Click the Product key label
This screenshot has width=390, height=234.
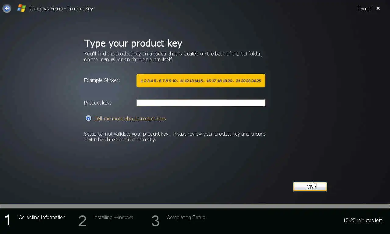pos(97,103)
